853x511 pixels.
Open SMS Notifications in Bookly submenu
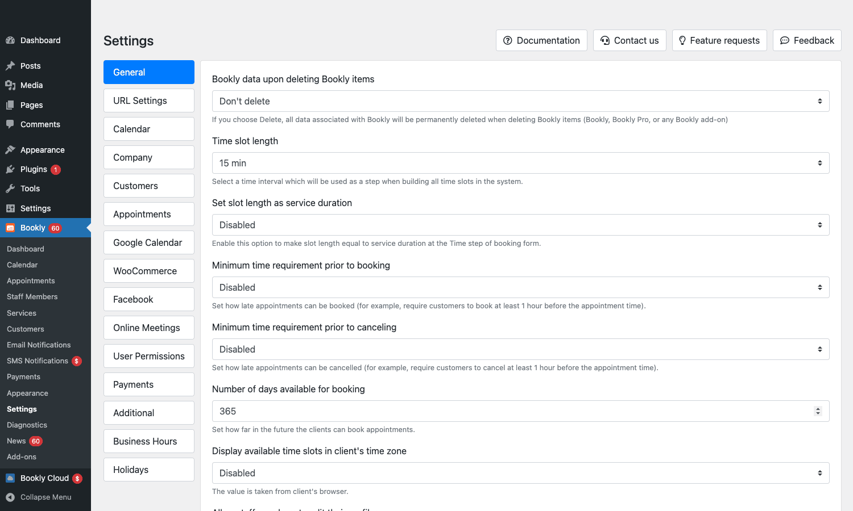(x=38, y=361)
